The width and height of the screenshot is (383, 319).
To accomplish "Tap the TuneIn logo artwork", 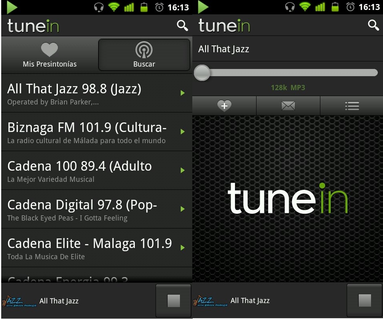I will click(x=287, y=199).
